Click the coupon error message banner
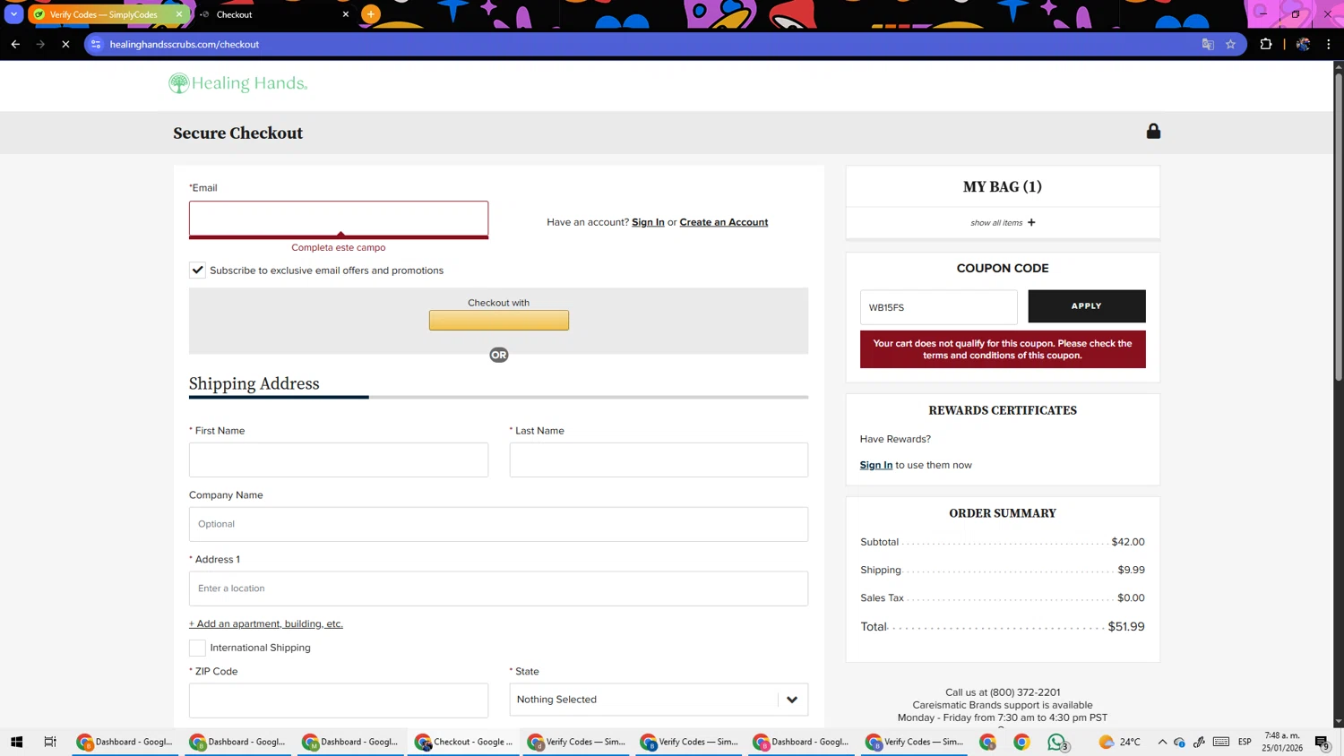The width and height of the screenshot is (1344, 756). tap(1003, 349)
